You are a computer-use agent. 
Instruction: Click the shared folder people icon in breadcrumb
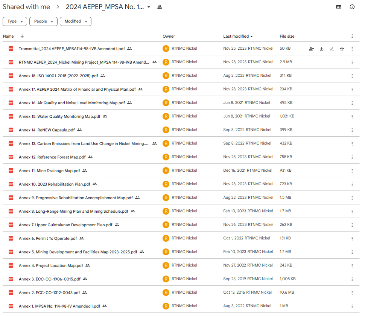(x=160, y=7)
